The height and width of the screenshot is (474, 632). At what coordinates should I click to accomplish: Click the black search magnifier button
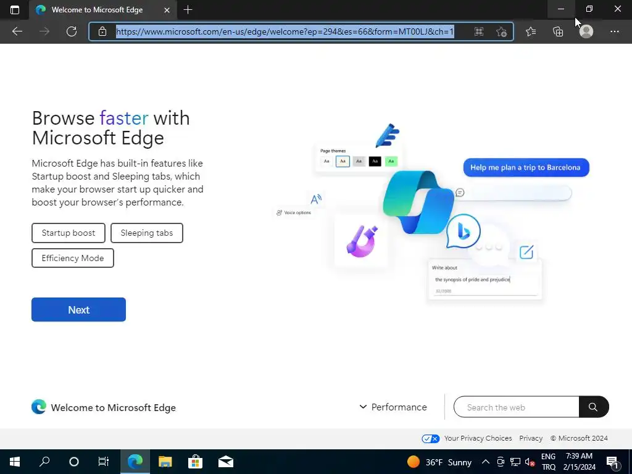(593, 407)
